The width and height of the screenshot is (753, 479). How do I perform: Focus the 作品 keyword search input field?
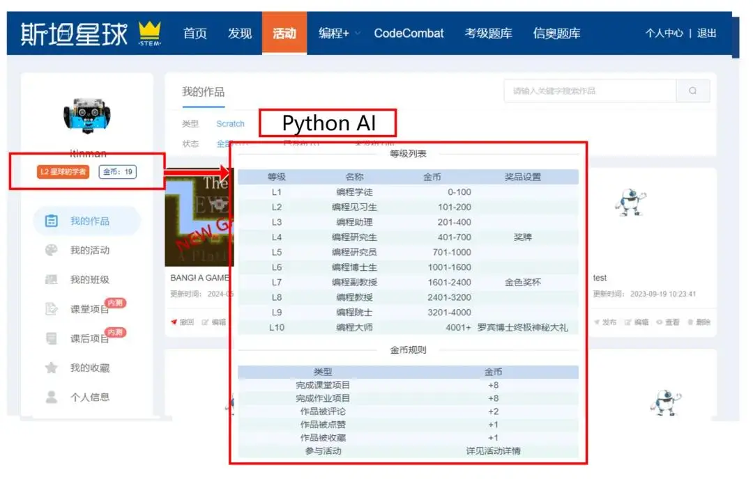pos(590,91)
